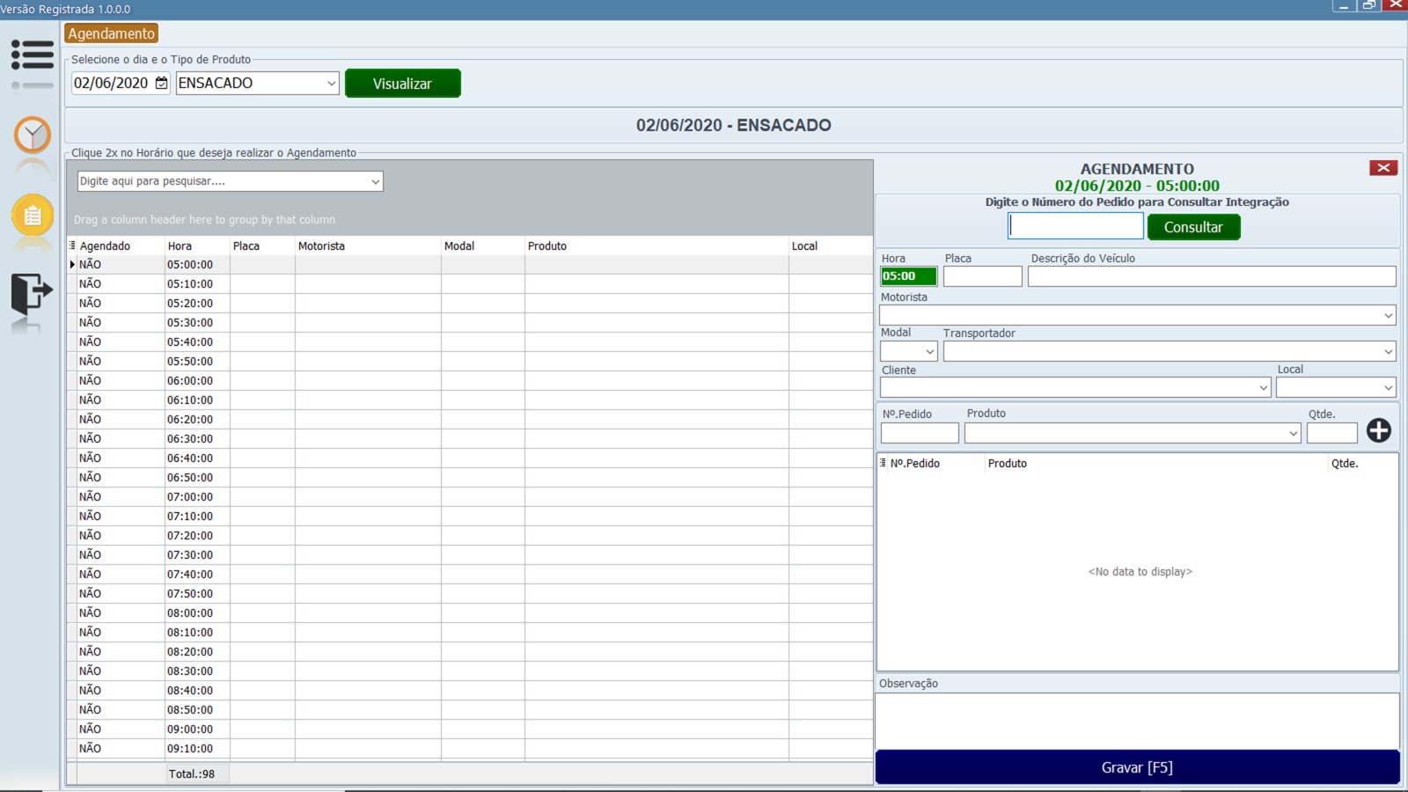Open the date picker calendar icon
The image size is (1408, 792).
point(161,84)
